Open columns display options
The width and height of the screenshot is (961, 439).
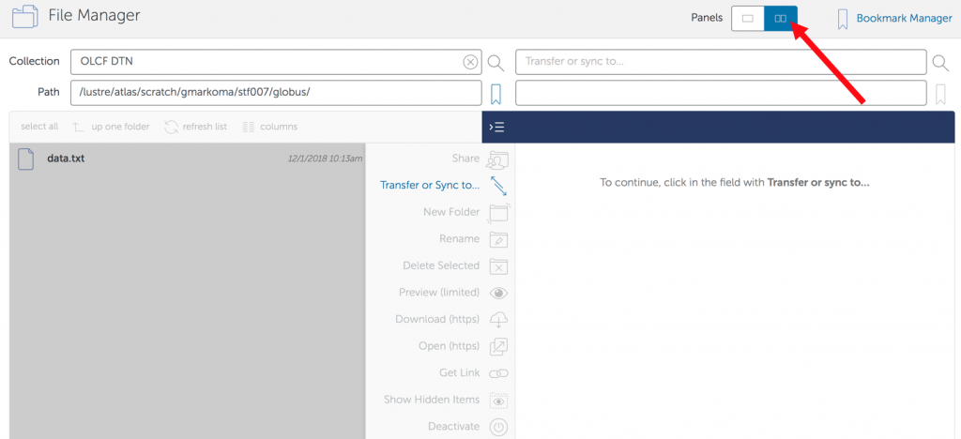point(269,127)
